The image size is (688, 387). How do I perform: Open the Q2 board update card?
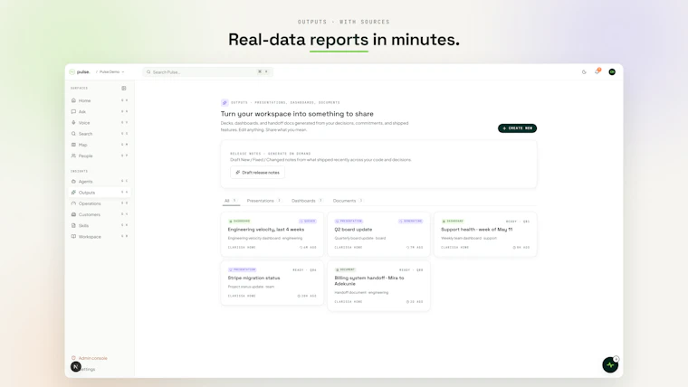point(378,234)
